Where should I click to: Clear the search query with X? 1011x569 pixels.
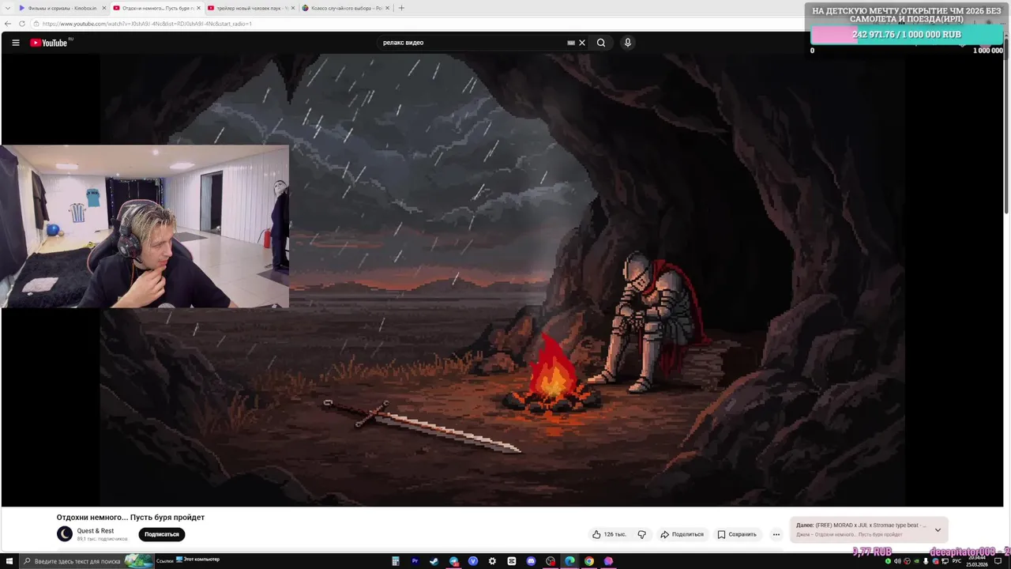point(582,43)
